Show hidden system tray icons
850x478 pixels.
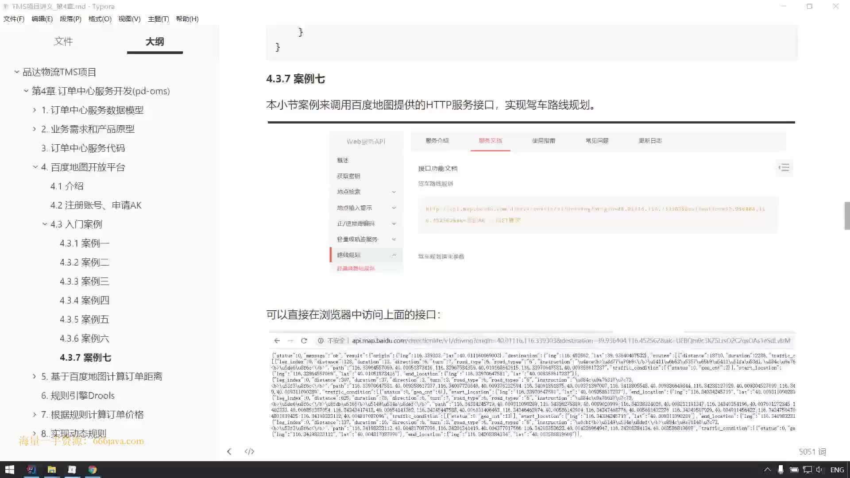tap(767, 470)
